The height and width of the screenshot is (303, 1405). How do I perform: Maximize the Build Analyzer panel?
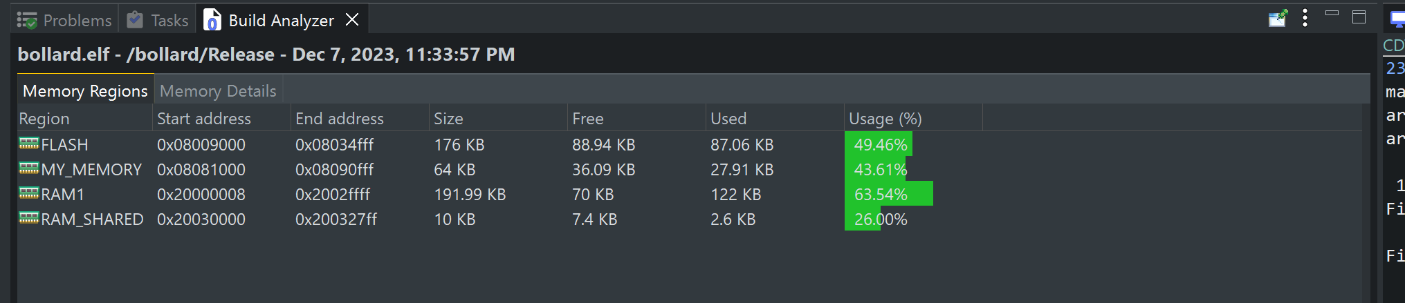click(1359, 18)
